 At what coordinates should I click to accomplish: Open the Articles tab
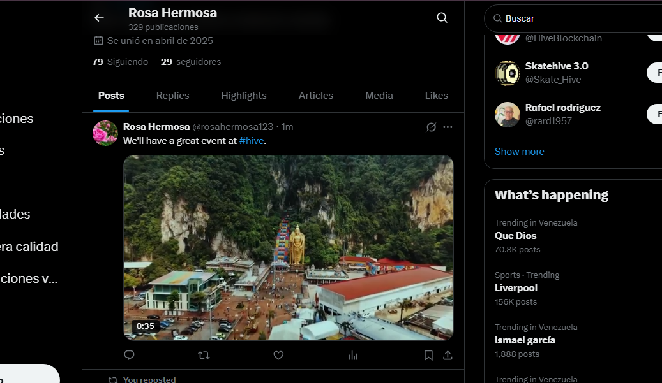pos(316,96)
